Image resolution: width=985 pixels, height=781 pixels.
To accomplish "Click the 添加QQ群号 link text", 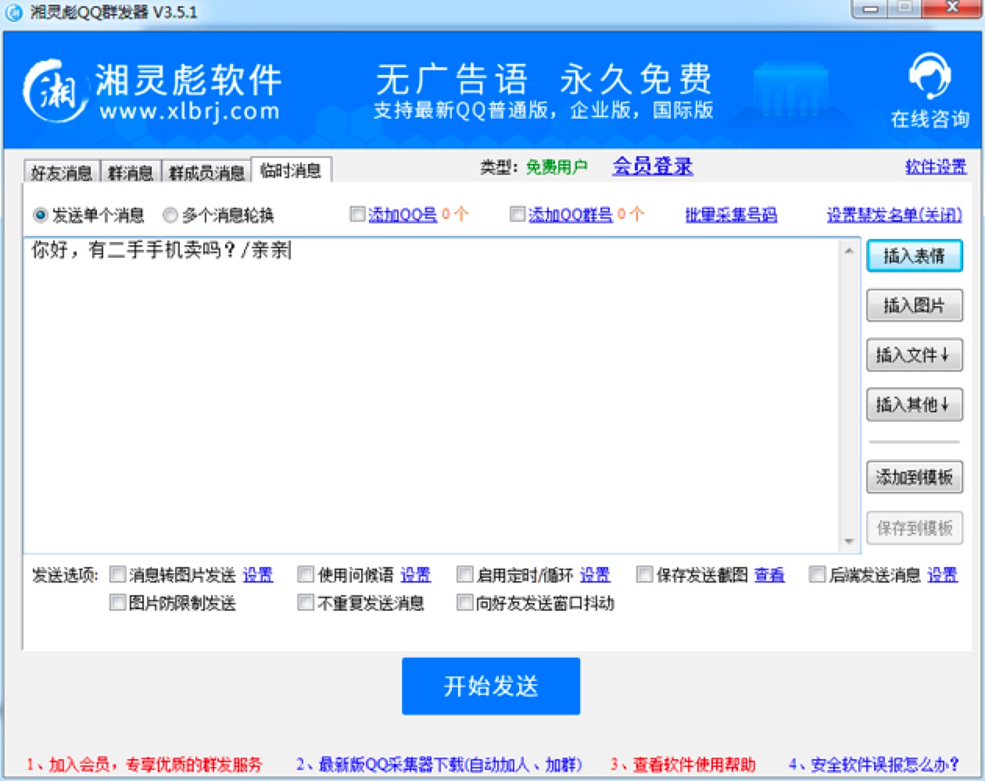I will pyautogui.click(x=571, y=214).
